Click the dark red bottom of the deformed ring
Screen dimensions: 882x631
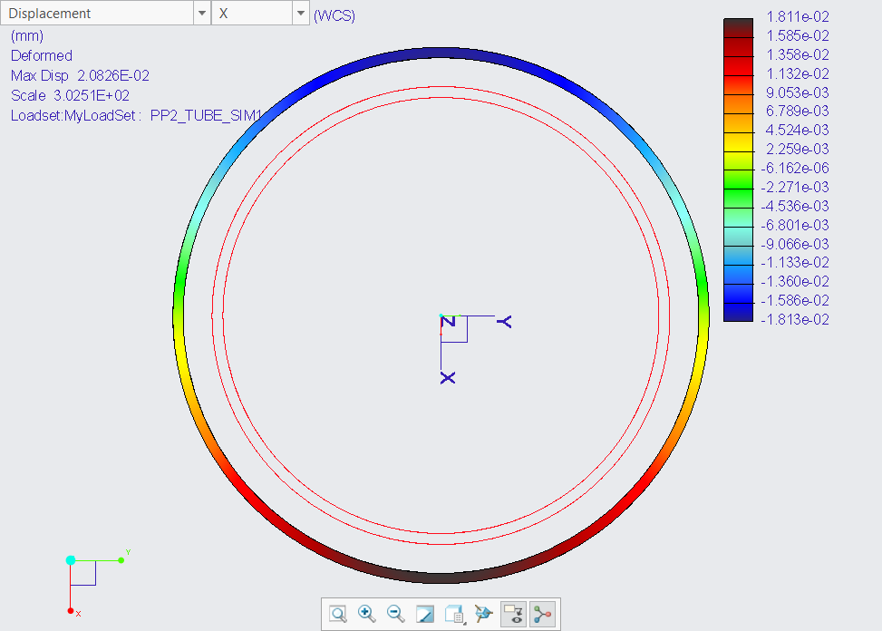click(x=441, y=578)
